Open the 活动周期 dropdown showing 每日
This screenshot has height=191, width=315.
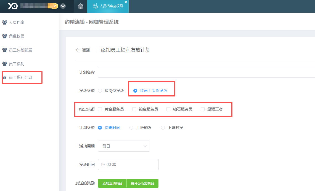click(x=124, y=146)
